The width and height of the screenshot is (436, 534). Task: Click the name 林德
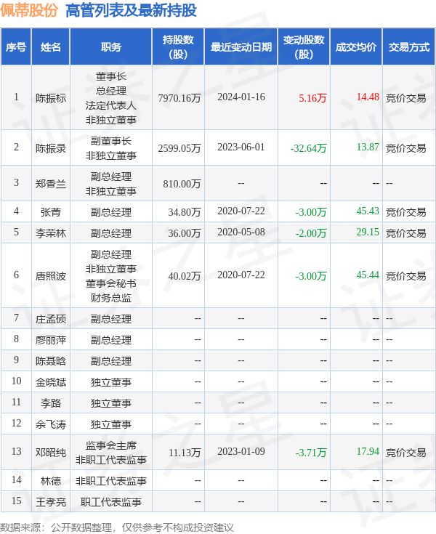(51, 481)
